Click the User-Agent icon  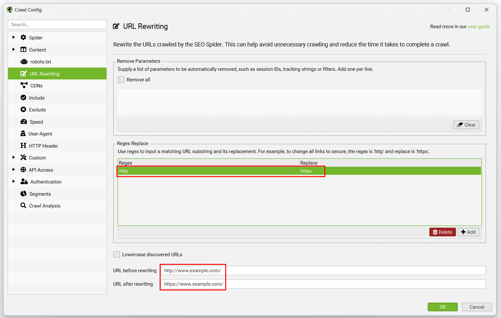23,134
